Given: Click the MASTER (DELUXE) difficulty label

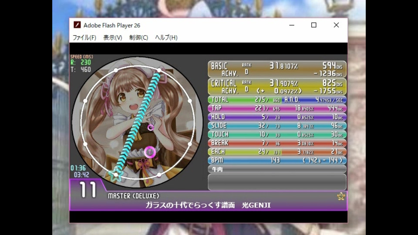Looking at the screenshot, I should coord(134,196).
